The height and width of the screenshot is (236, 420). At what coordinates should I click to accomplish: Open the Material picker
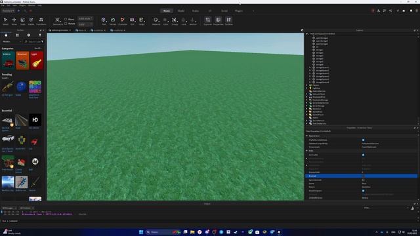tap(156, 21)
